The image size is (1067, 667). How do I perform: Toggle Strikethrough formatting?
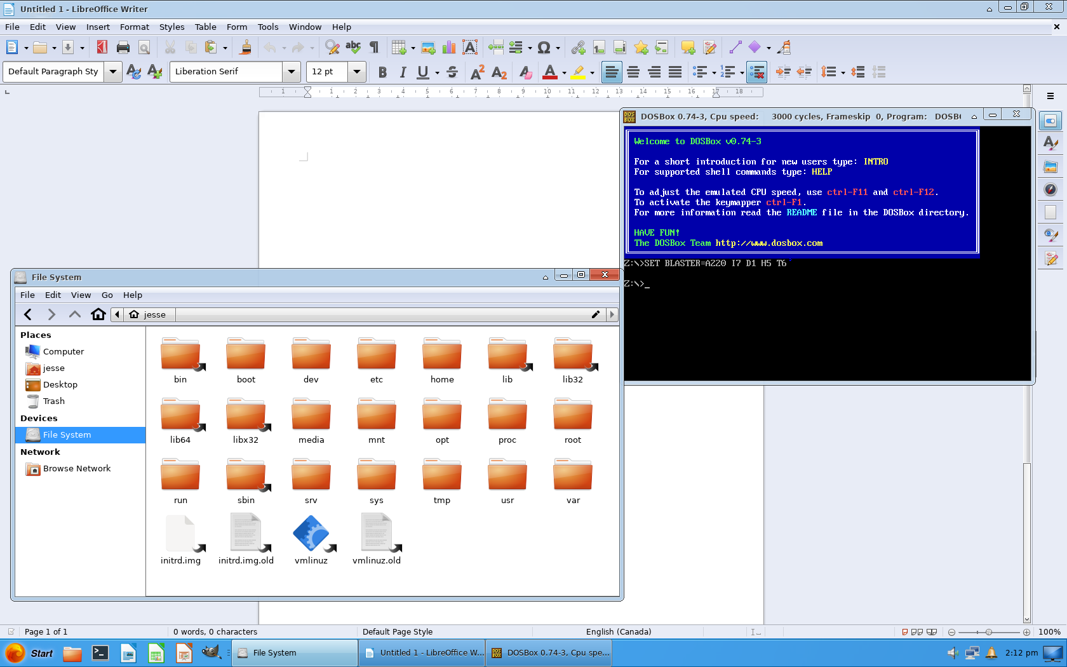point(452,72)
